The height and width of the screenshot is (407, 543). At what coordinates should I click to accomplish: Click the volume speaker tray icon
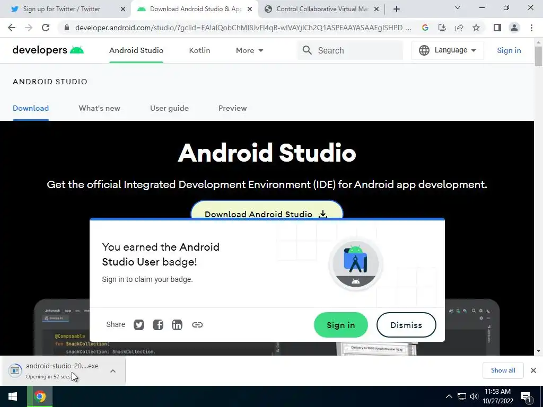click(x=474, y=396)
